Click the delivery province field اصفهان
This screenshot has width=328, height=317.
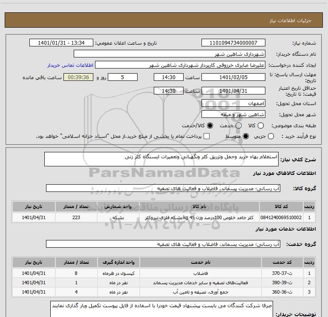click(233, 103)
